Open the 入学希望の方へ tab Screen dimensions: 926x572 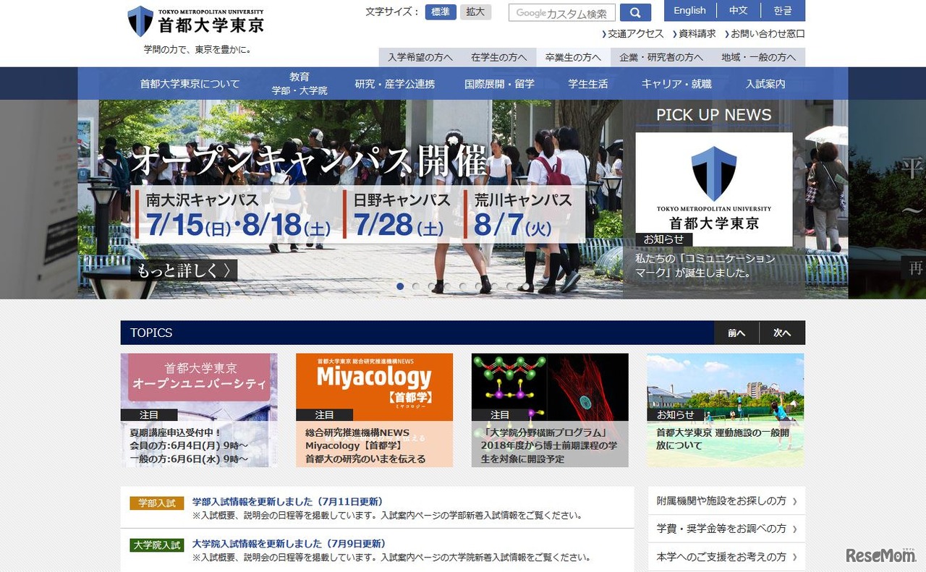pyautogui.click(x=420, y=57)
